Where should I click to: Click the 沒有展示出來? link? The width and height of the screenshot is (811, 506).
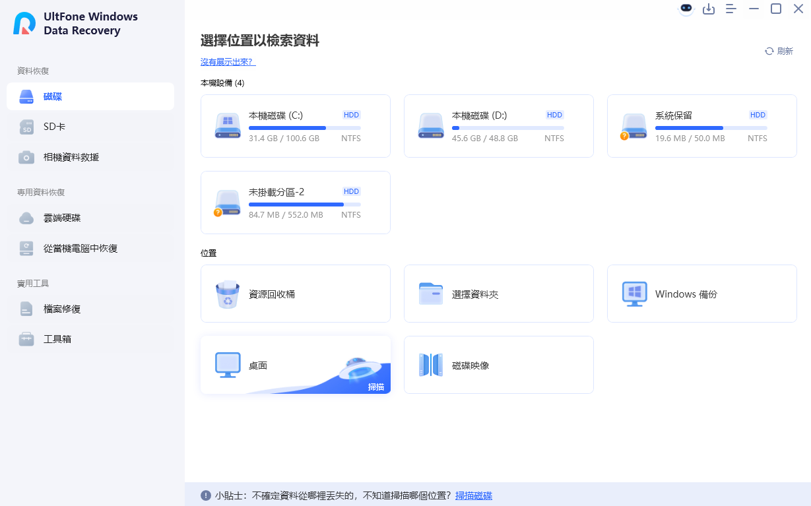click(228, 61)
